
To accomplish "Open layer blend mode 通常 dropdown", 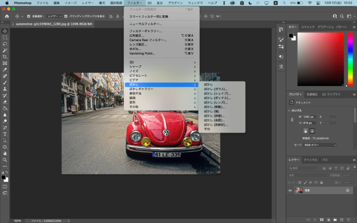I will [307, 175].
